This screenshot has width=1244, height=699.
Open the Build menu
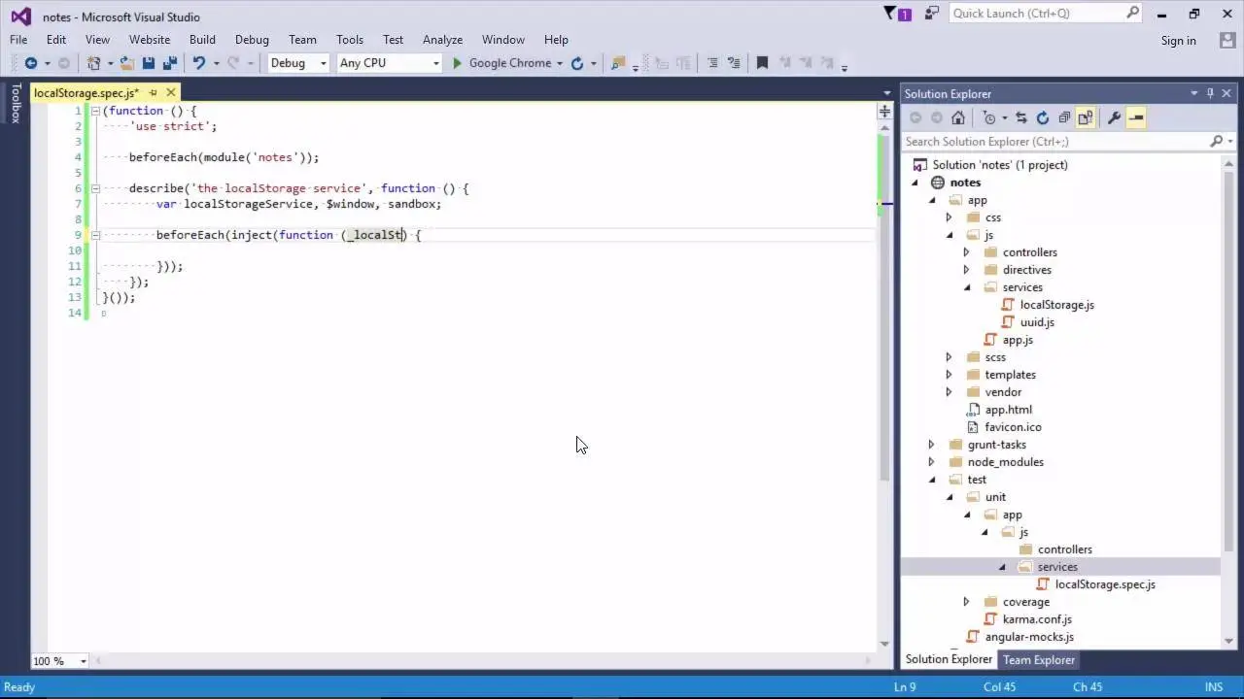[x=202, y=40]
